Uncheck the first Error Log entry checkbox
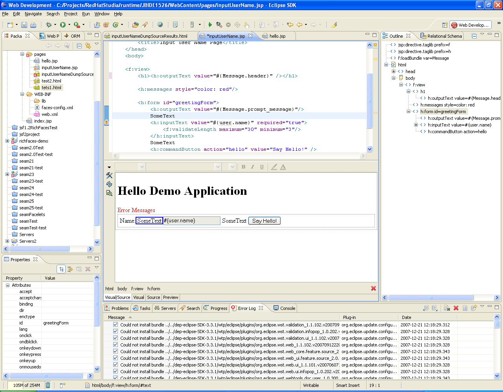The height and width of the screenshot is (392, 503). point(115,325)
